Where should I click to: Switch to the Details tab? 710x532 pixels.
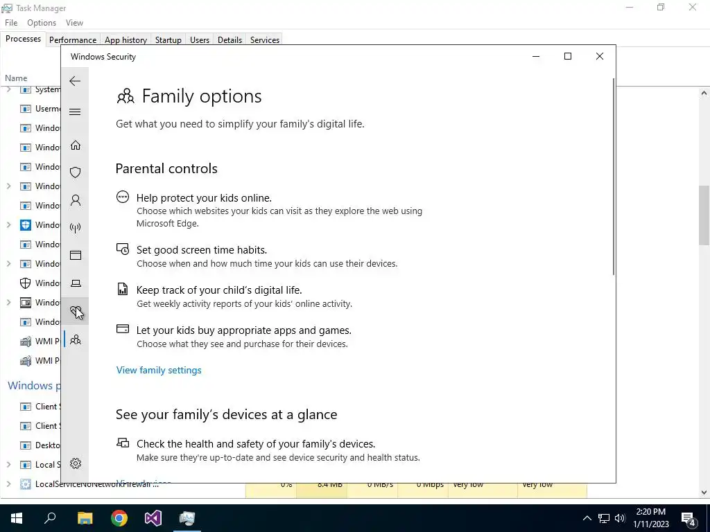point(230,39)
